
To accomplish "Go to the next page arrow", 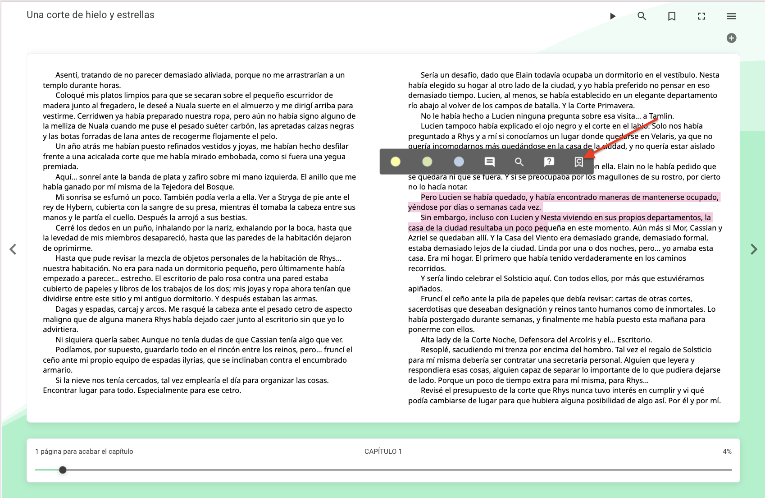I will point(754,249).
